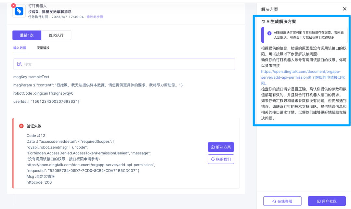This screenshot has width=351, height=209.
Task: Click the httpcode :200 line
Action: [x=39, y=182]
